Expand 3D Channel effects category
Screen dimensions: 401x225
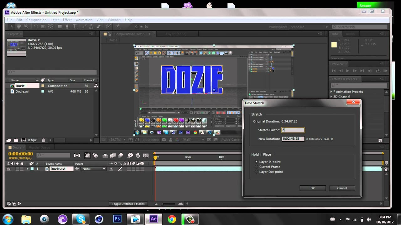(331, 97)
